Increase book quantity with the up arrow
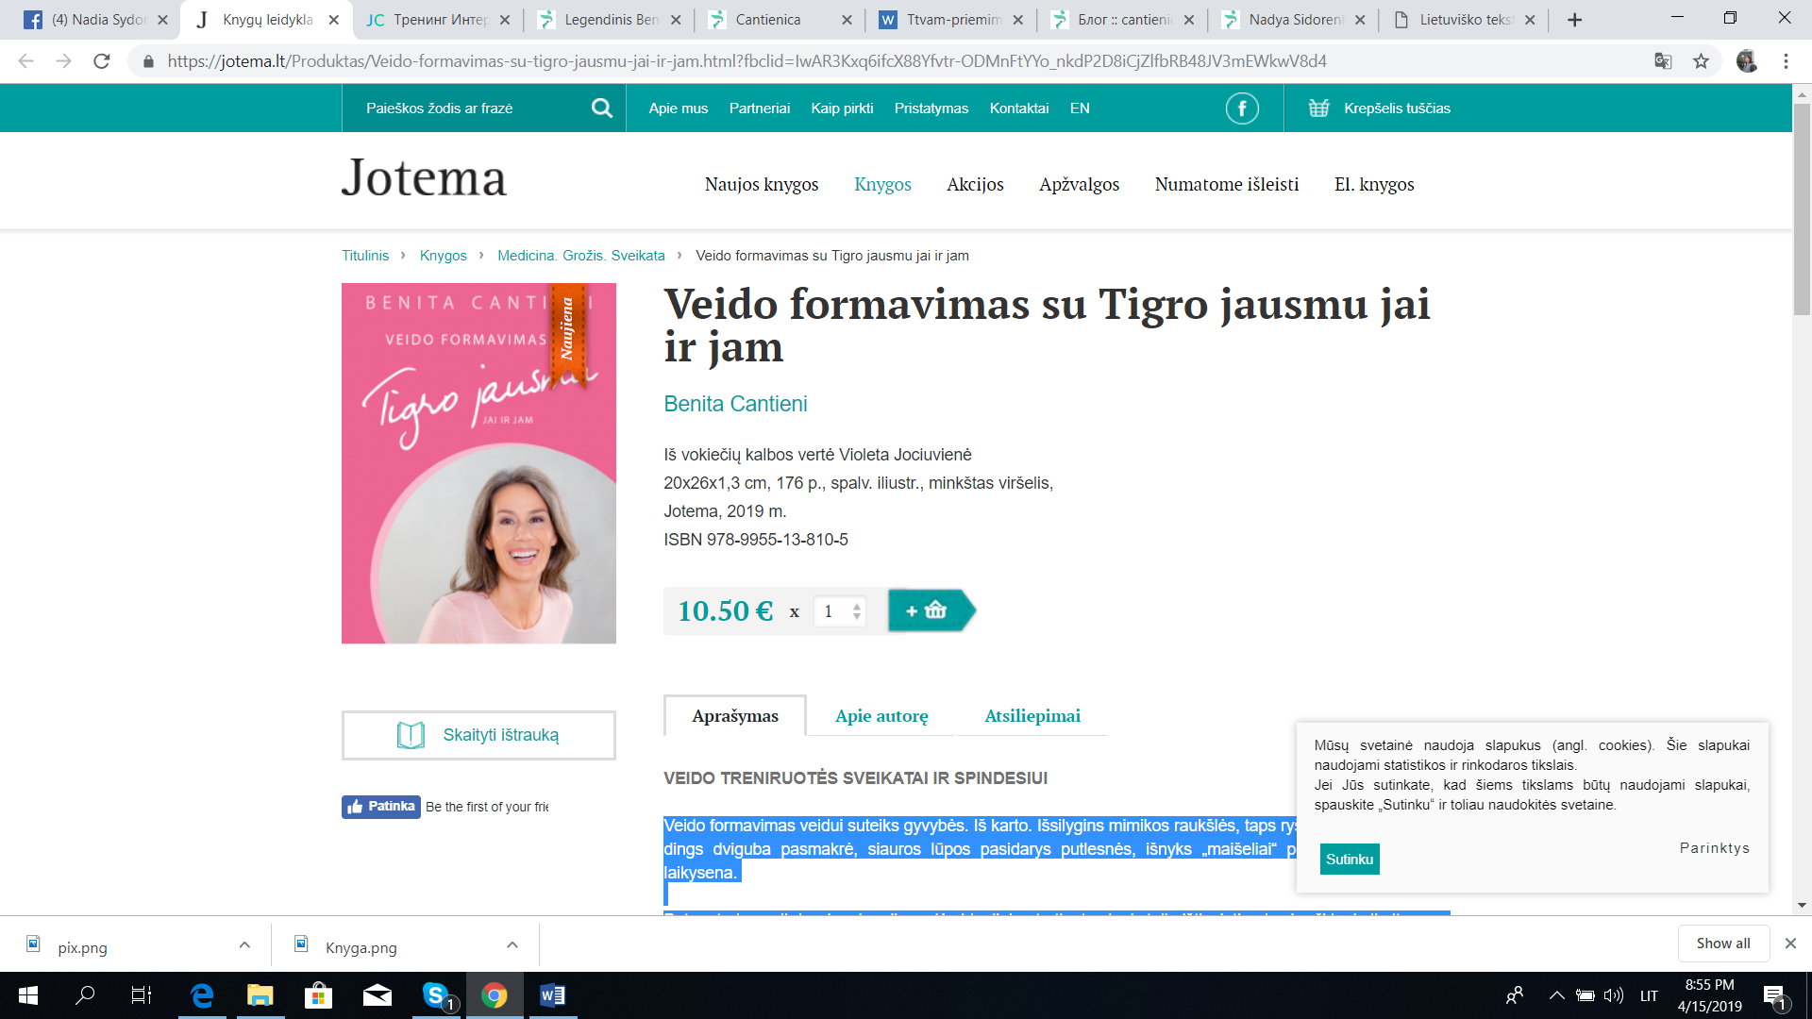The width and height of the screenshot is (1812, 1019). coord(857,605)
